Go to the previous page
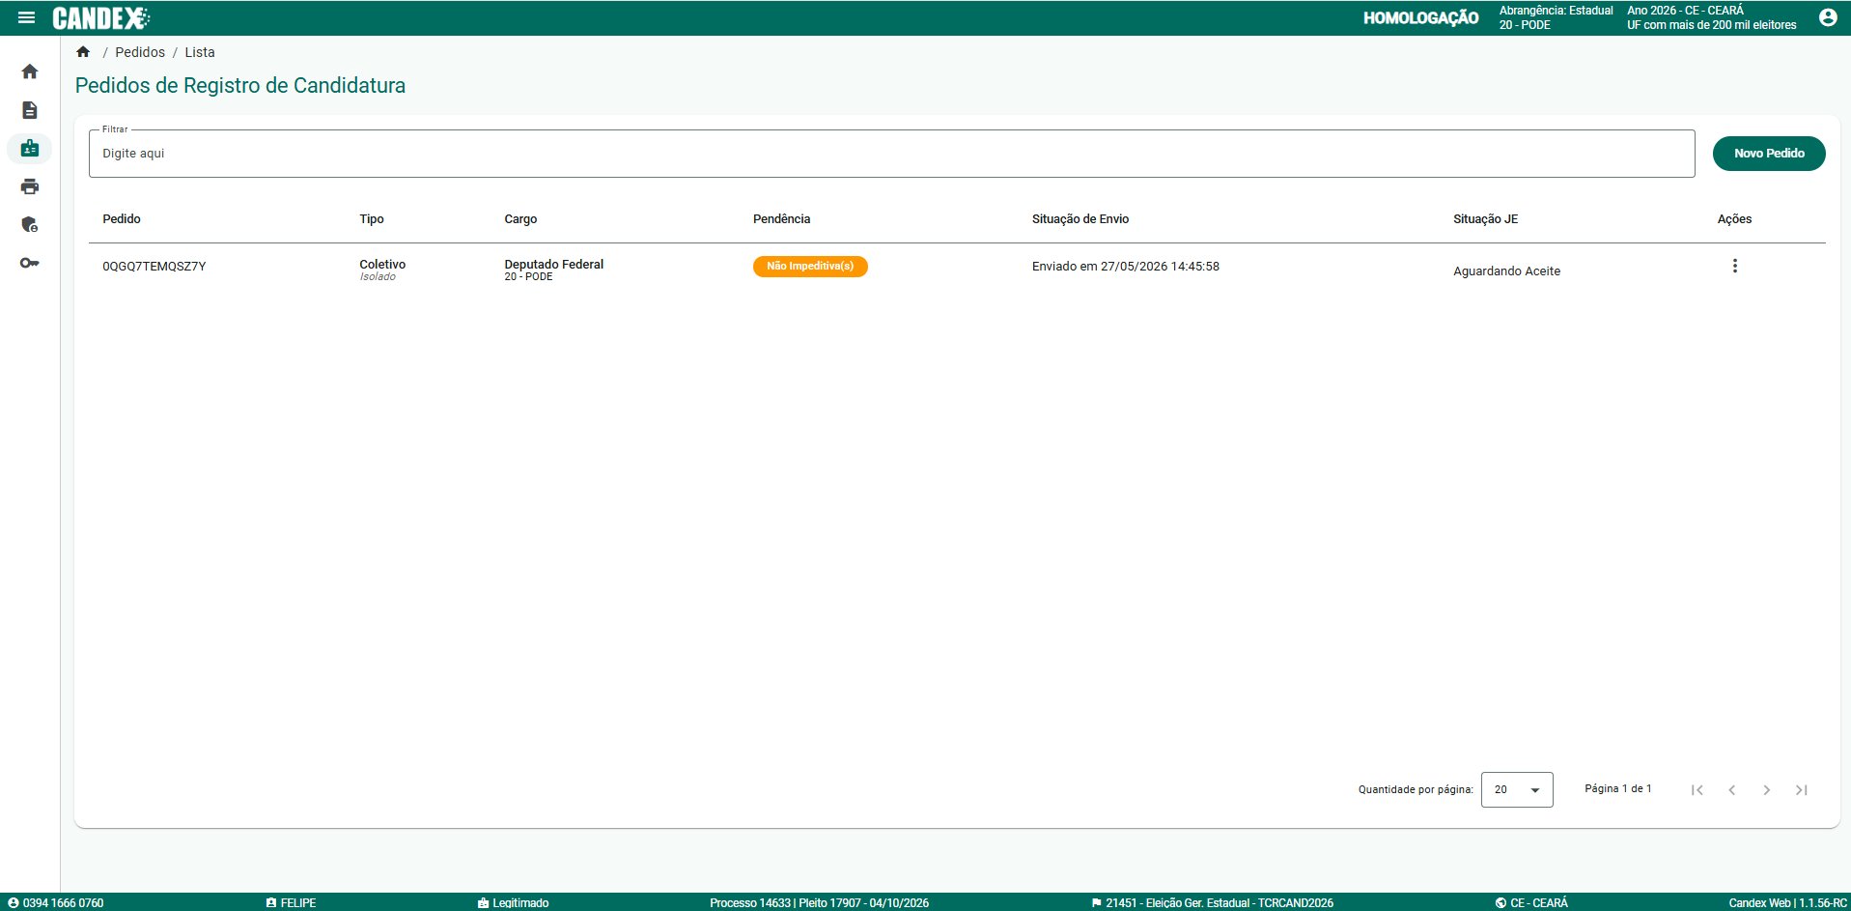 pos(1731,790)
